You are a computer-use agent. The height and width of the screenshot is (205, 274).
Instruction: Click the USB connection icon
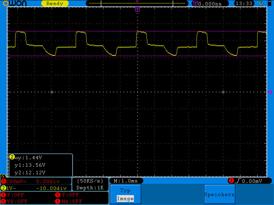pyautogui.click(x=261, y=3)
